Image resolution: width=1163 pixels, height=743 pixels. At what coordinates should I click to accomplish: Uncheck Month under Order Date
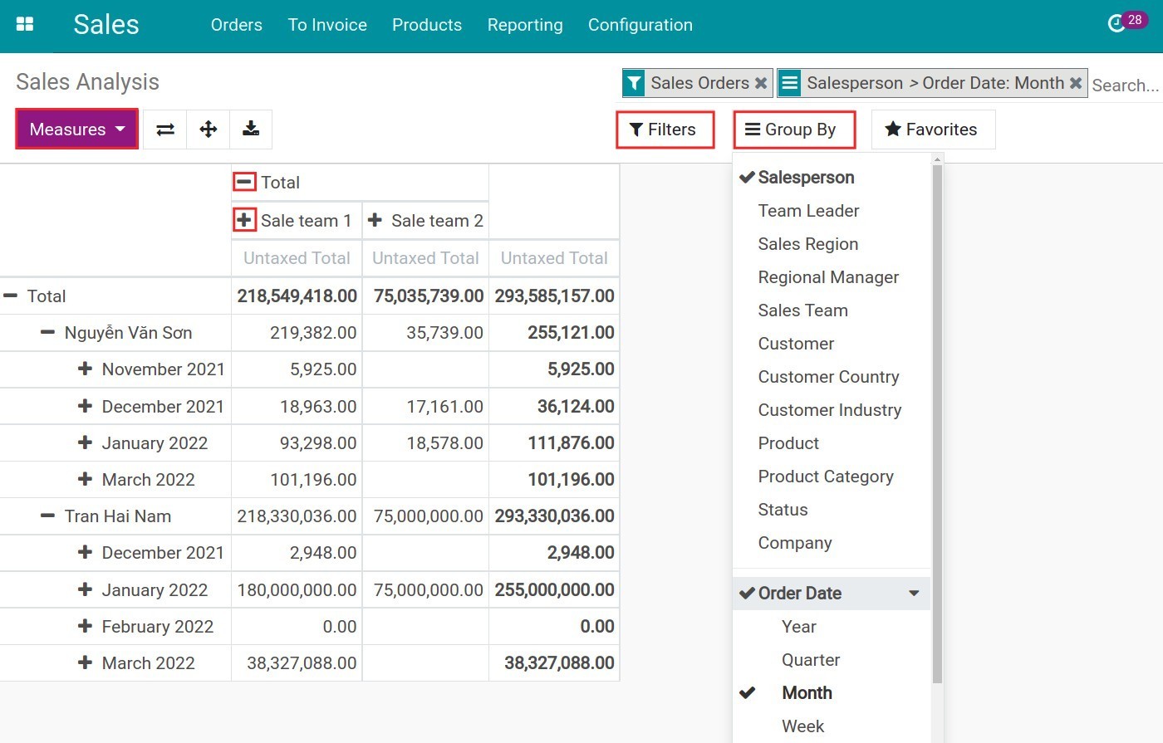(x=832, y=693)
